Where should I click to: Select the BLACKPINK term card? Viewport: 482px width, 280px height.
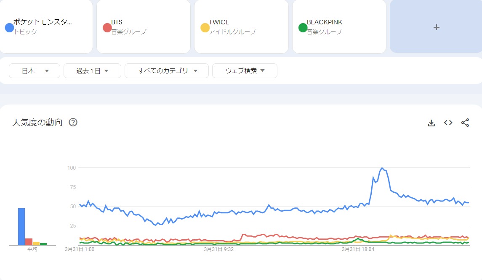click(339, 27)
